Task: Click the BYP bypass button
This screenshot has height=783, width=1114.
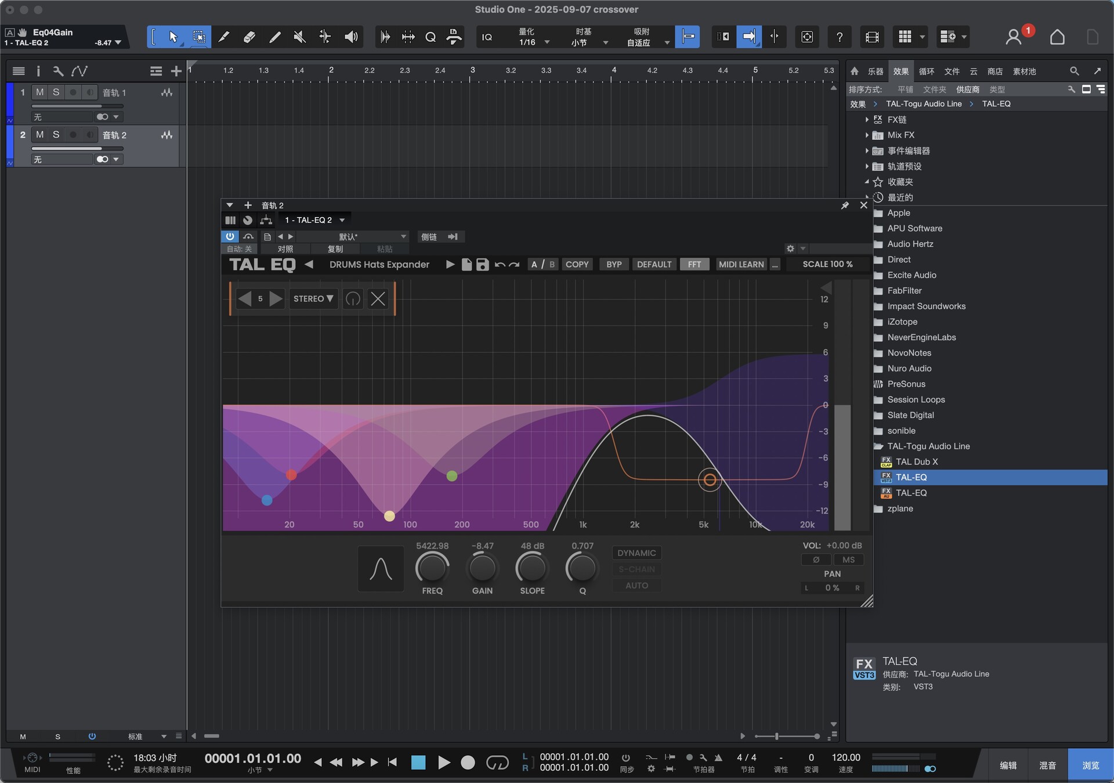Action: (x=614, y=265)
